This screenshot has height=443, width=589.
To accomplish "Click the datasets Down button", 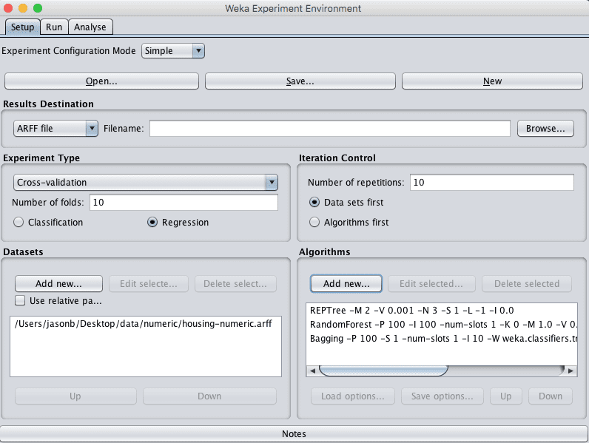I will [x=209, y=396].
